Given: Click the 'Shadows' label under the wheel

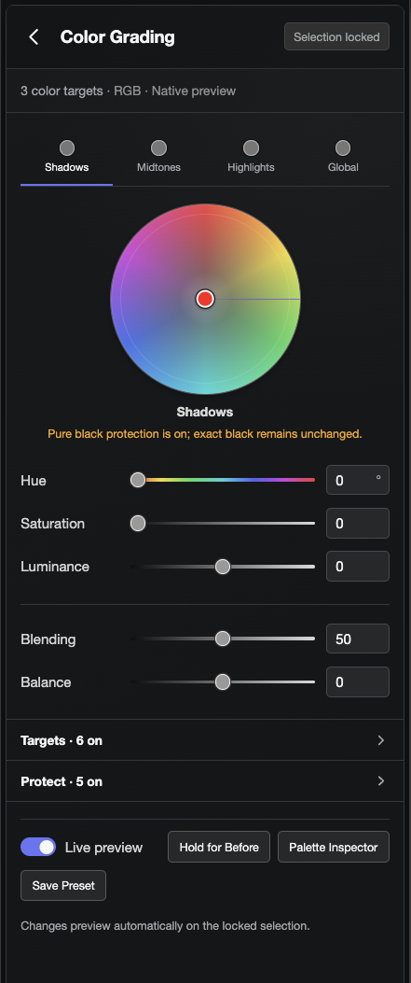Looking at the screenshot, I should pos(205,412).
